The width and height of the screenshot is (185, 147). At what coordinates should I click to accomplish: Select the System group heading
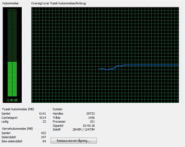[58, 109]
